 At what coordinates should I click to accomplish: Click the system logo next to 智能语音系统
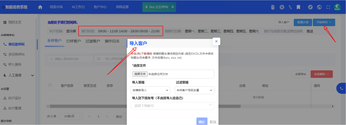pyautogui.click(x=3, y=7)
